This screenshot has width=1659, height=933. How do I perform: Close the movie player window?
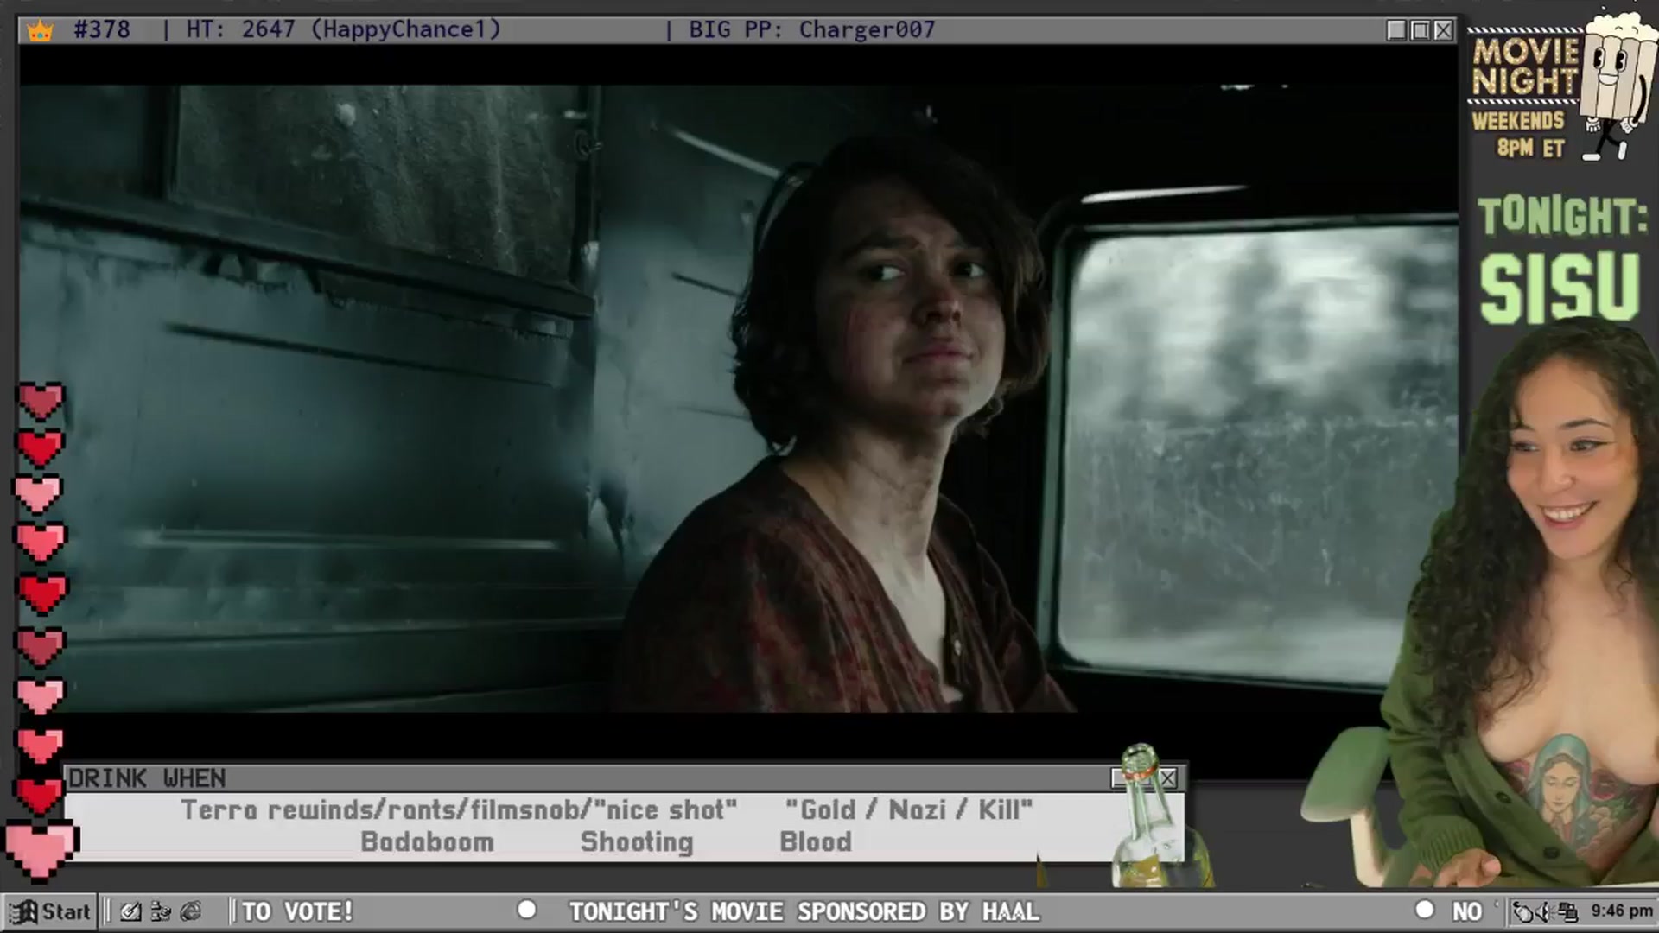(1443, 30)
